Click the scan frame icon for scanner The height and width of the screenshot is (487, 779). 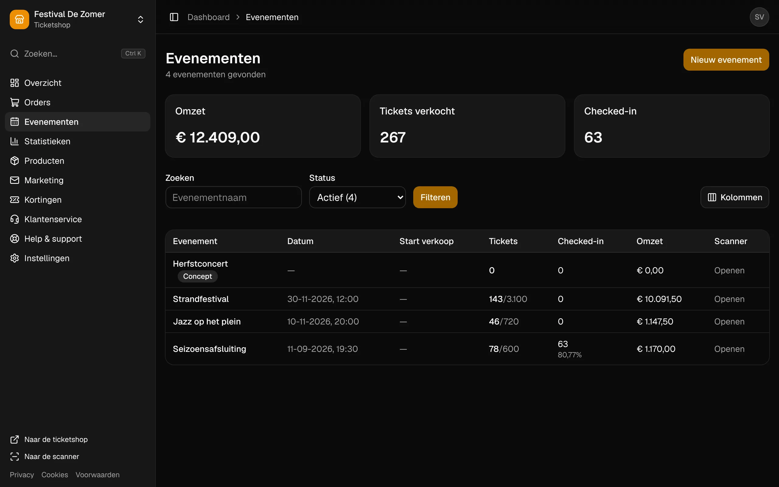(x=15, y=456)
